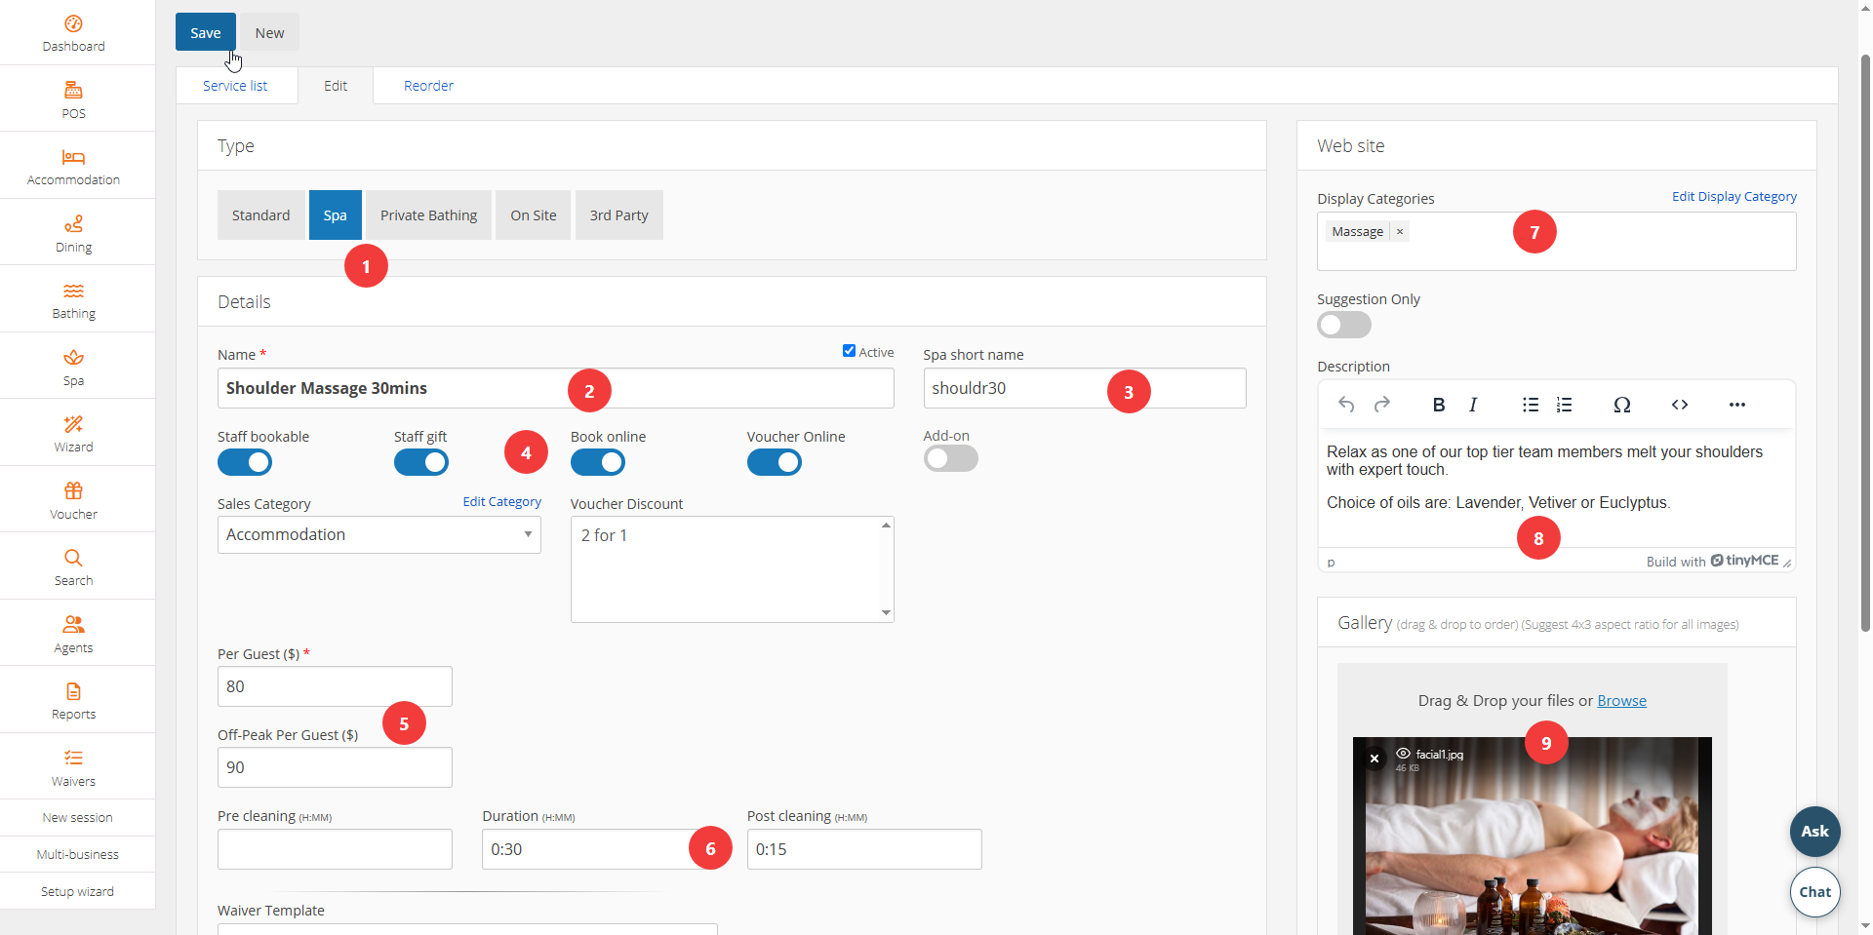Image resolution: width=1873 pixels, height=935 pixels.
Task: Open the Ask assistant button
Action: tap(1815, 832)
